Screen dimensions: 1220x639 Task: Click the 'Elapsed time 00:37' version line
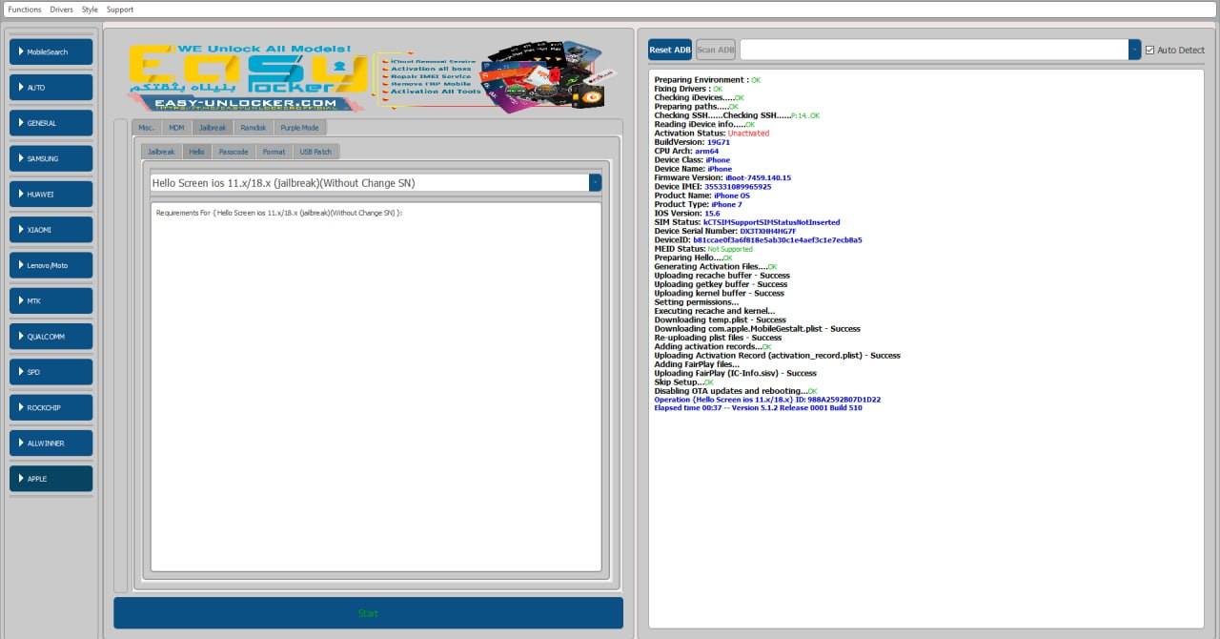coord(758,408)
